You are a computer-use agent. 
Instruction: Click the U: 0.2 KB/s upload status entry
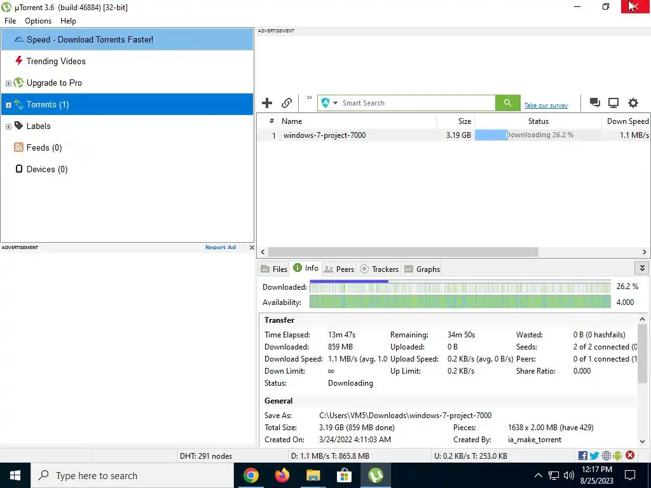coord(470,456)
